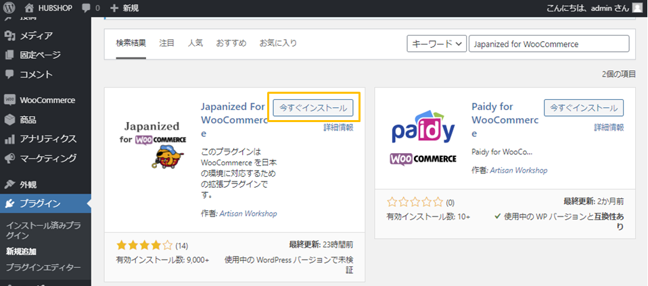The width and height of the screenshot is (648, 286).
Task: Open the WordPress logo menu
Action: tap(9, 7)
